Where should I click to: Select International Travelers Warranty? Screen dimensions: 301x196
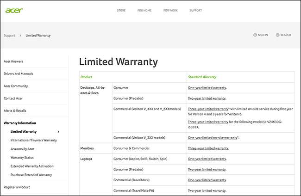(33, 140)
